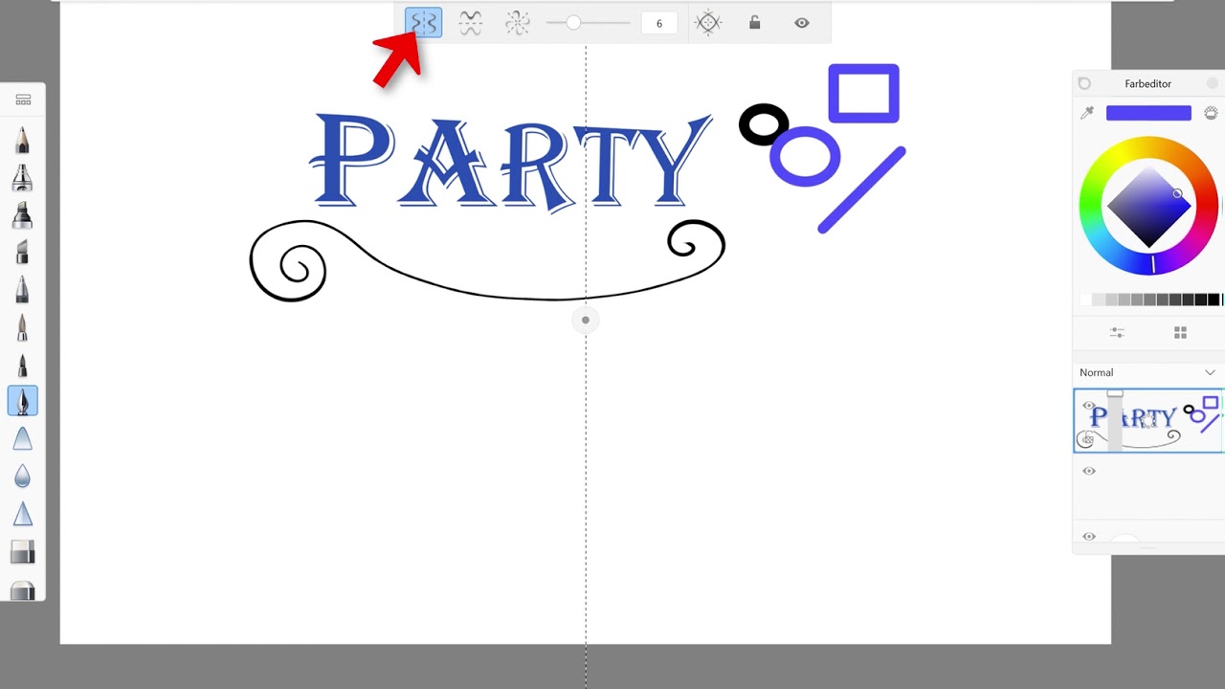Enable radial symmetry mode
This screenshot has height=689, width=1225.
click(517, 23)
